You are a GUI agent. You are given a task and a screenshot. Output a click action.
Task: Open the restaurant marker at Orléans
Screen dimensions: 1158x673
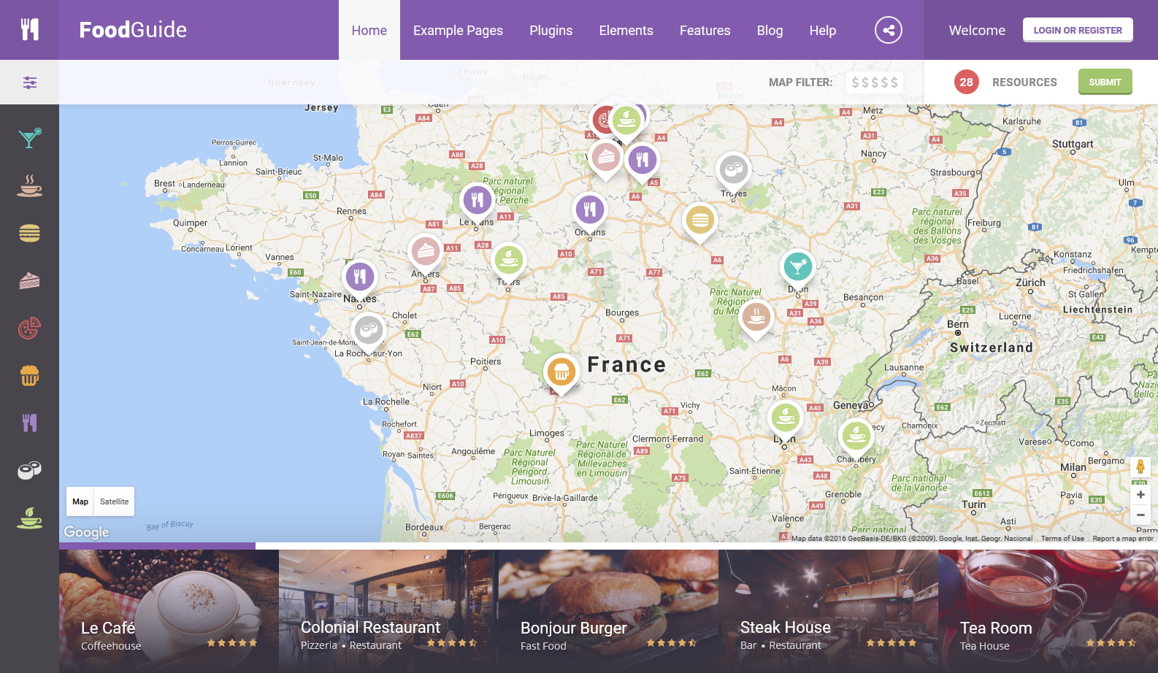tap(590, 212)
